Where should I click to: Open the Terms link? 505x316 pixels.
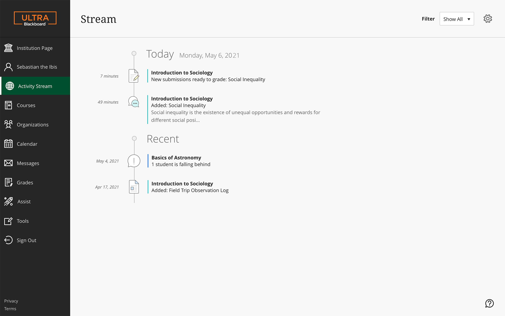[10, 309]
